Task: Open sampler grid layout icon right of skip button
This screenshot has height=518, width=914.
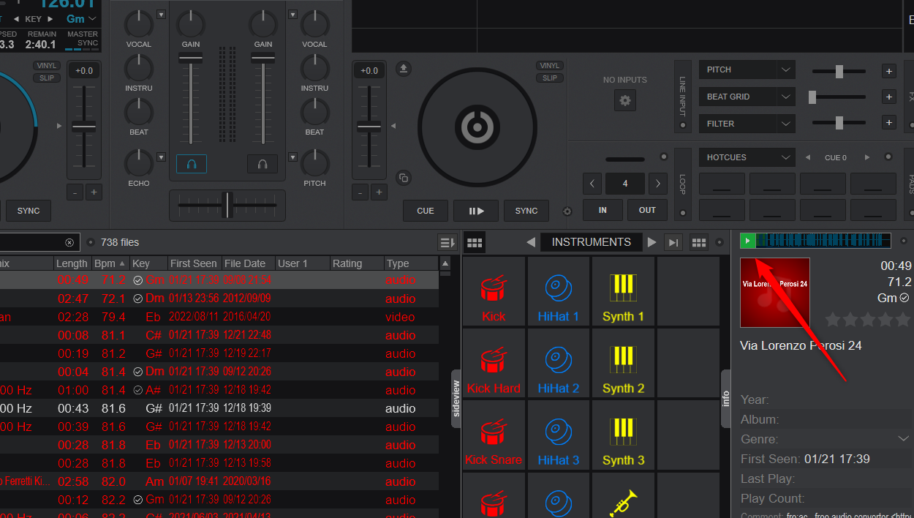Action: tap(699, 242)
